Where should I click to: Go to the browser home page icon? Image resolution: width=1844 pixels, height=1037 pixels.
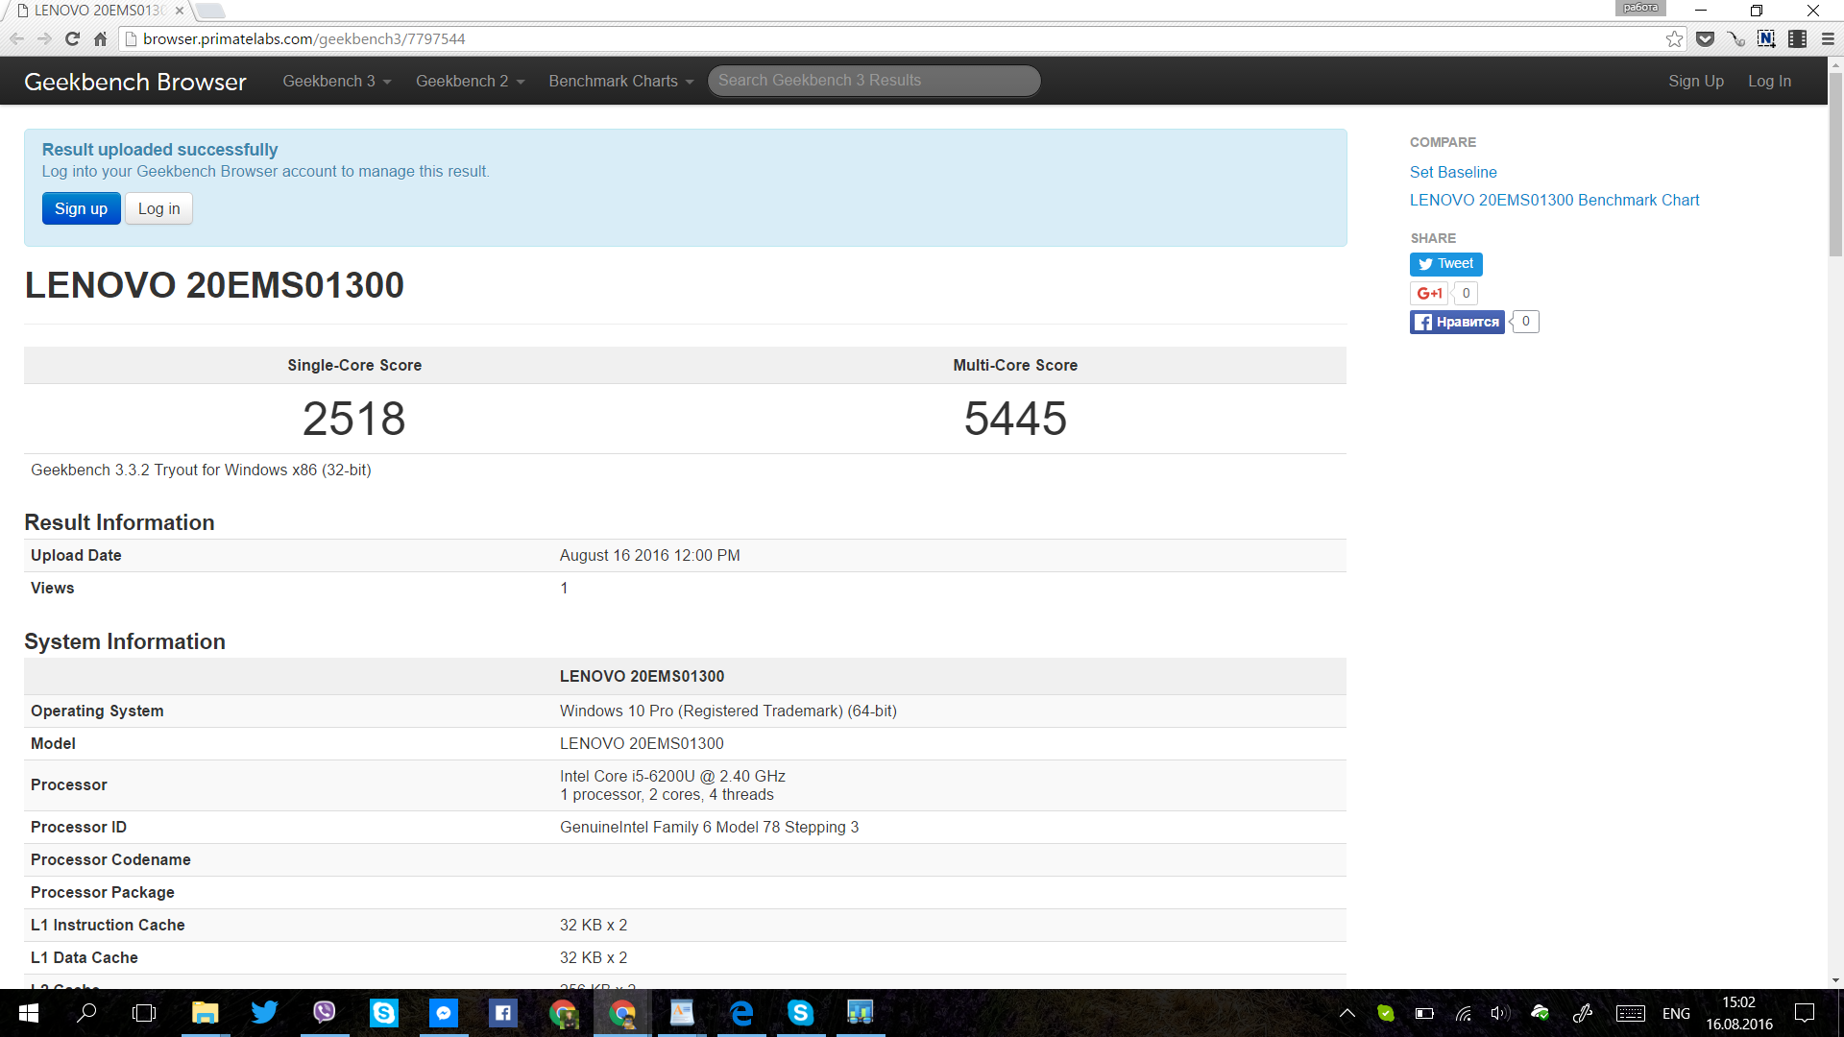[x=100, y=39]
